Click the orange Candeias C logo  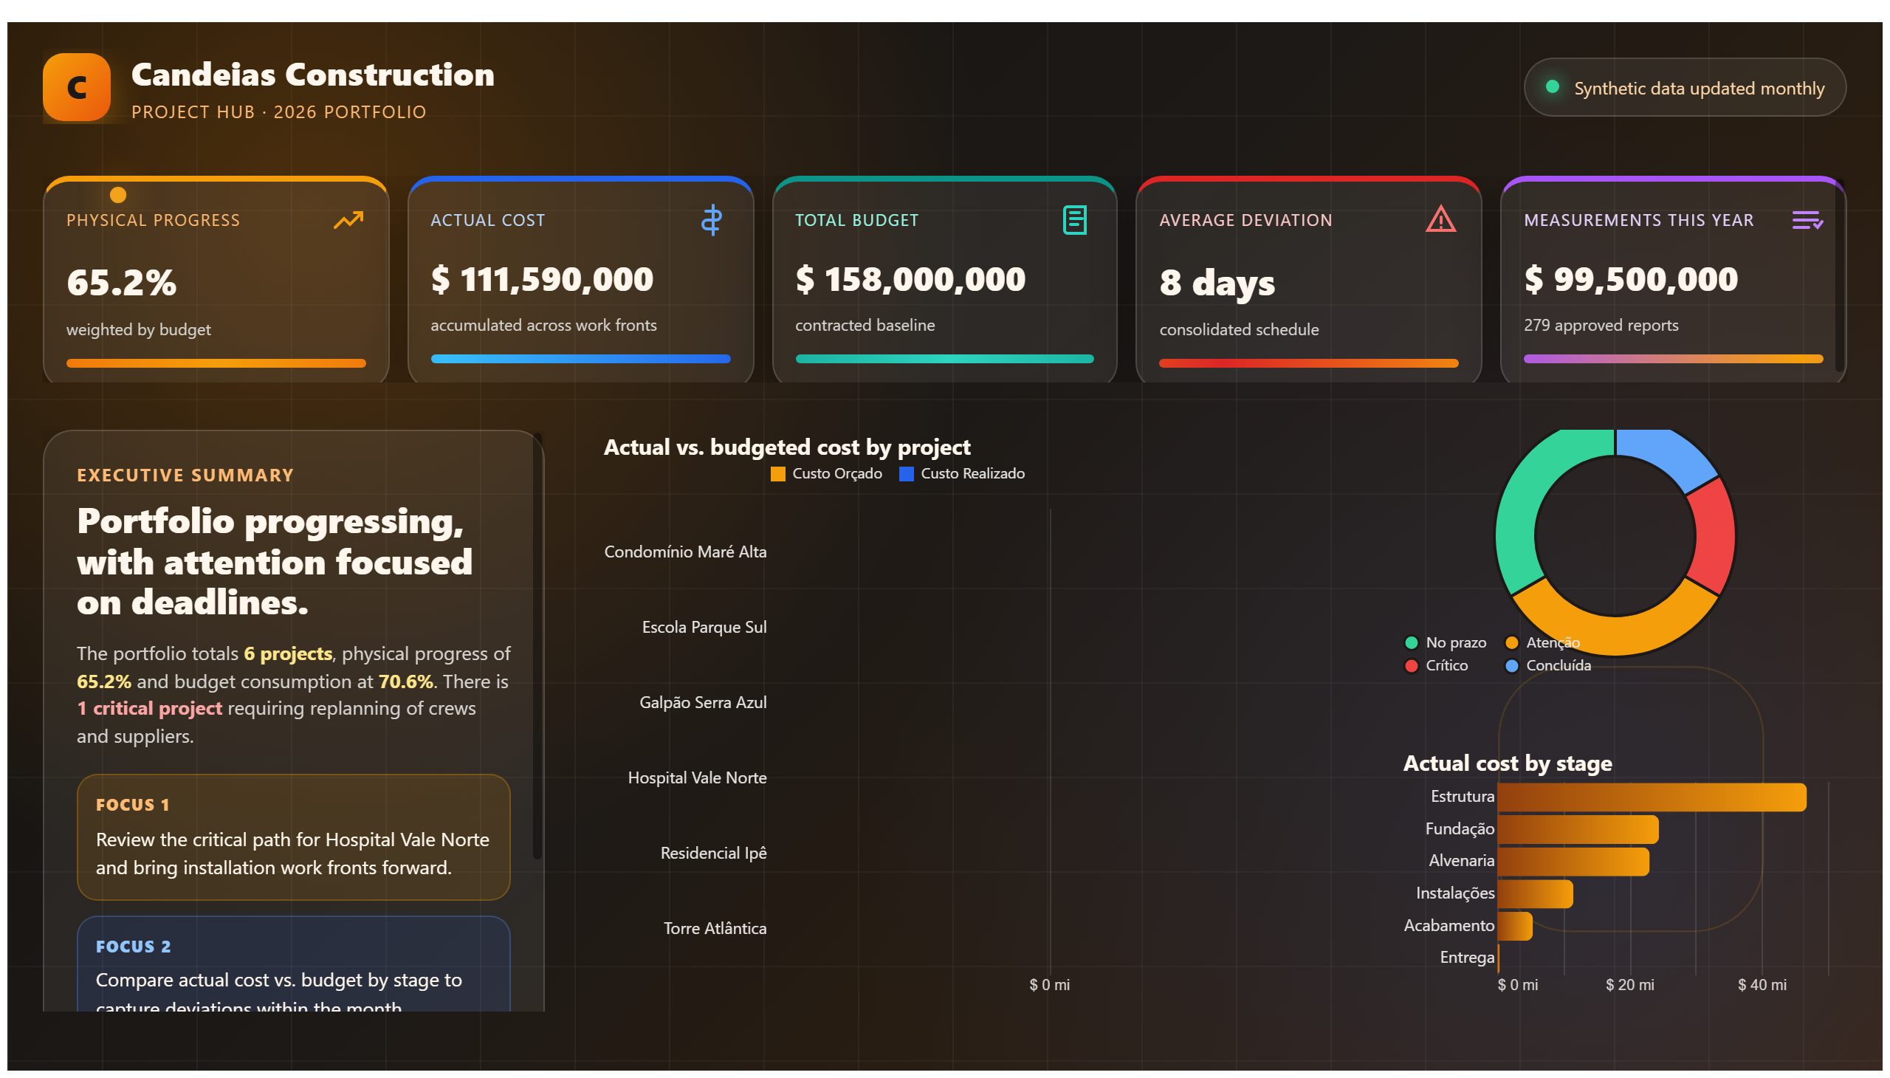coord(76,87)
